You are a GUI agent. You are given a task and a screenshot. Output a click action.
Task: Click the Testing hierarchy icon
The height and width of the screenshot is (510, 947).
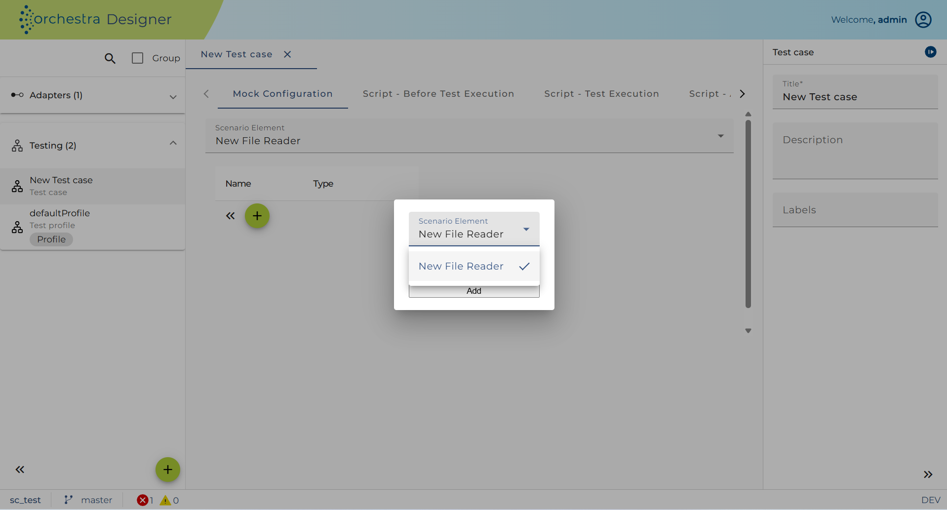tap(17, 146)
